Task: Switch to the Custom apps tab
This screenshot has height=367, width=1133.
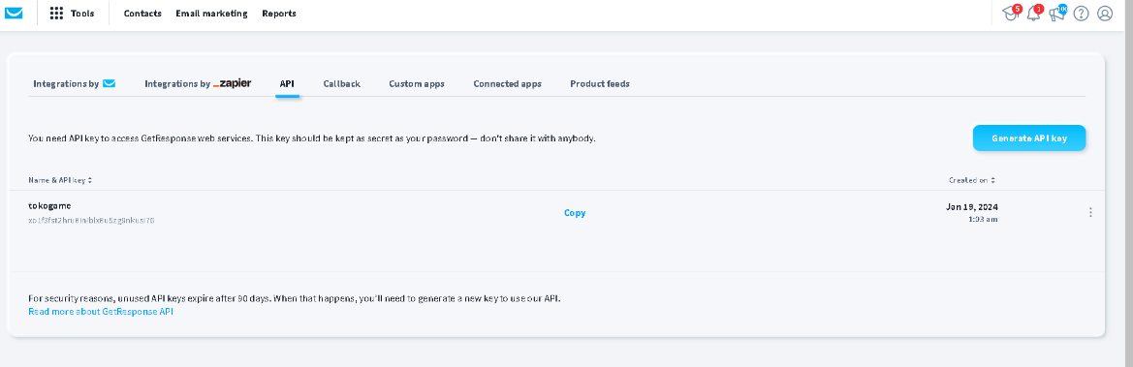Action: click(x=417, y=84)
